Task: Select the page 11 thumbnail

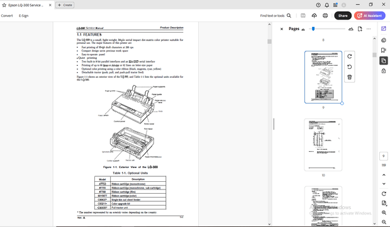Action: [x=323, y=206]
